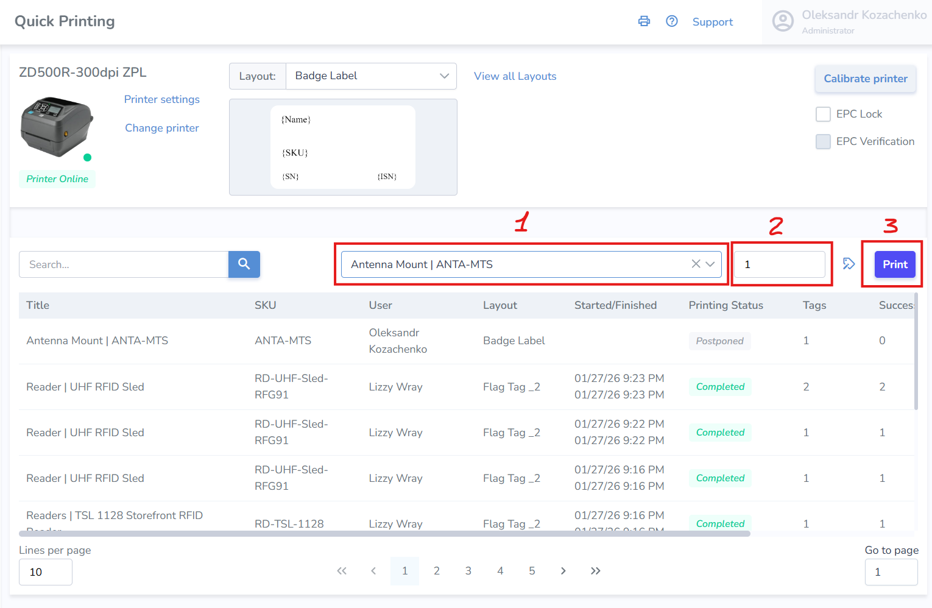Enable the EPC Lock checkbox
The width and height of the screenshot is (932, 608).
click(823, 114)
